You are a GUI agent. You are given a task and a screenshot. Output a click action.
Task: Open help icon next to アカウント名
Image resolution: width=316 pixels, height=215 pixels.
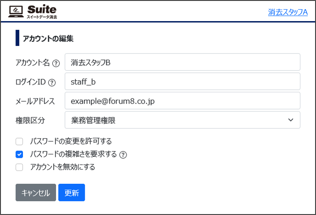click(56, 63)
